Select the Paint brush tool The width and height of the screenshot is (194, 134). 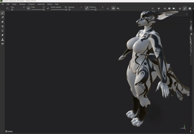click(x=3, y=13)
